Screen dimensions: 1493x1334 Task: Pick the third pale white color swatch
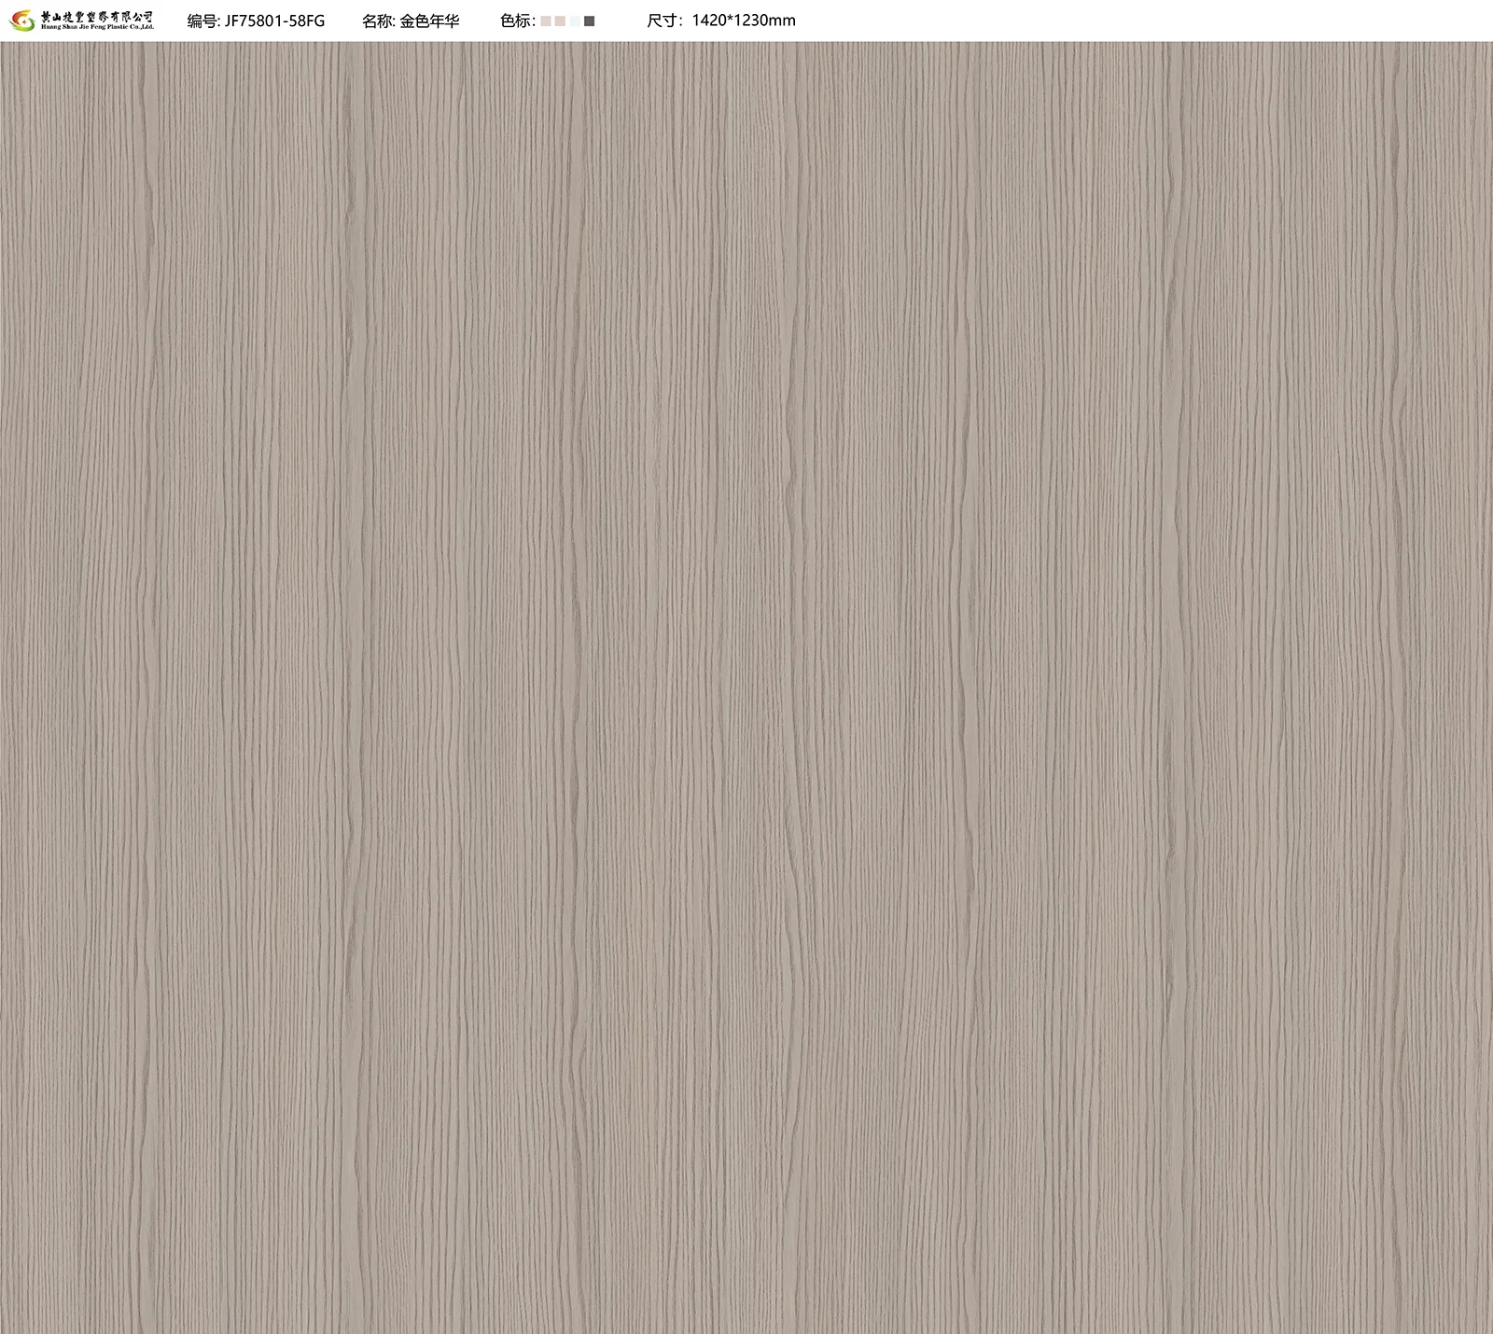coord(575,21)
